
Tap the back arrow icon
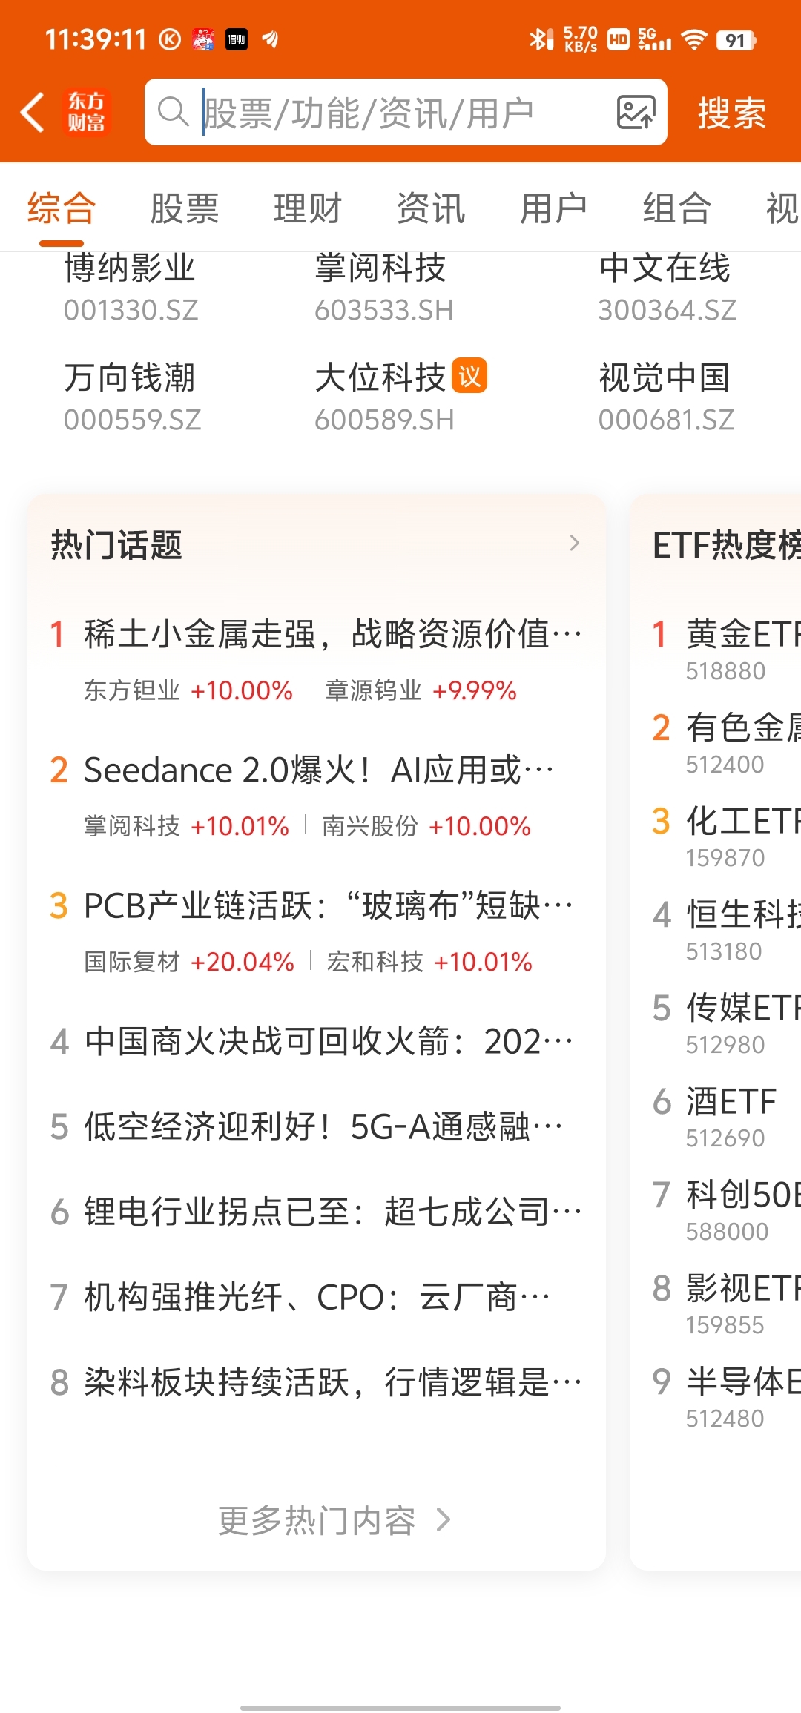point(33,113)
